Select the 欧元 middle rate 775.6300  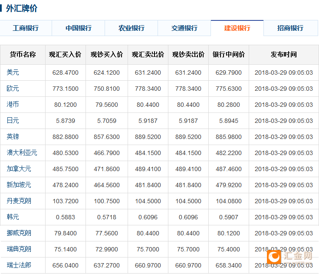[x=229, y=89]
